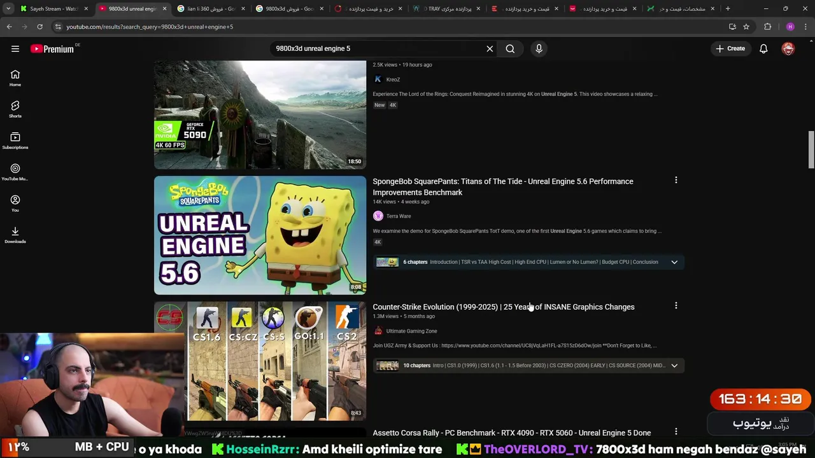
Task: Go to Home in the sidebar
Action: 15,78
